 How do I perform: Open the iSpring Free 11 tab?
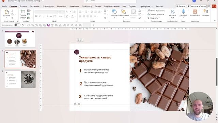(146, 6)
